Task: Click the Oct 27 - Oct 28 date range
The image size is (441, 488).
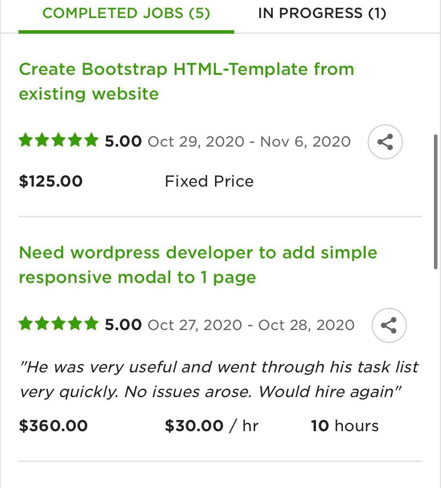Action: [251, 325]
